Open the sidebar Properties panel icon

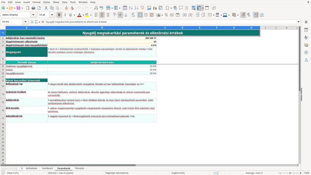[306, 30]
